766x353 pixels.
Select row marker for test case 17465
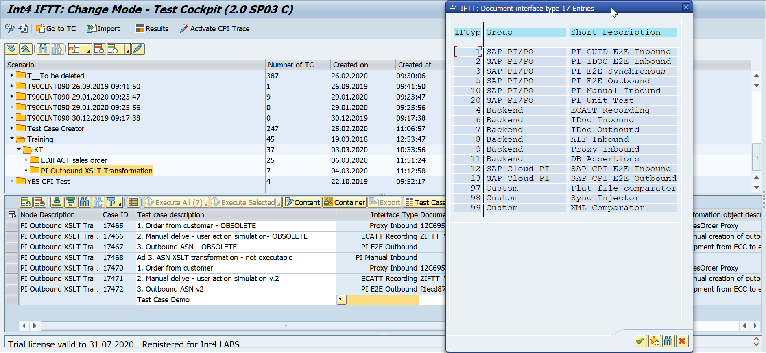point(12,226)
